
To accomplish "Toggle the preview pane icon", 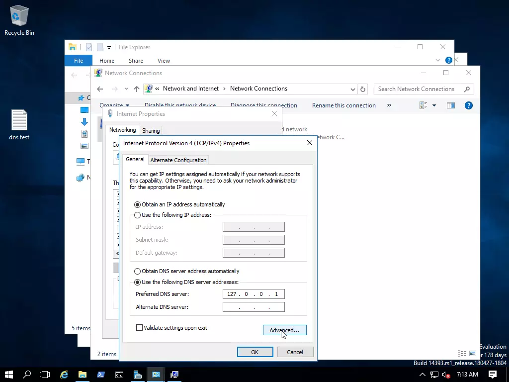I will click(x=450, y=105).
